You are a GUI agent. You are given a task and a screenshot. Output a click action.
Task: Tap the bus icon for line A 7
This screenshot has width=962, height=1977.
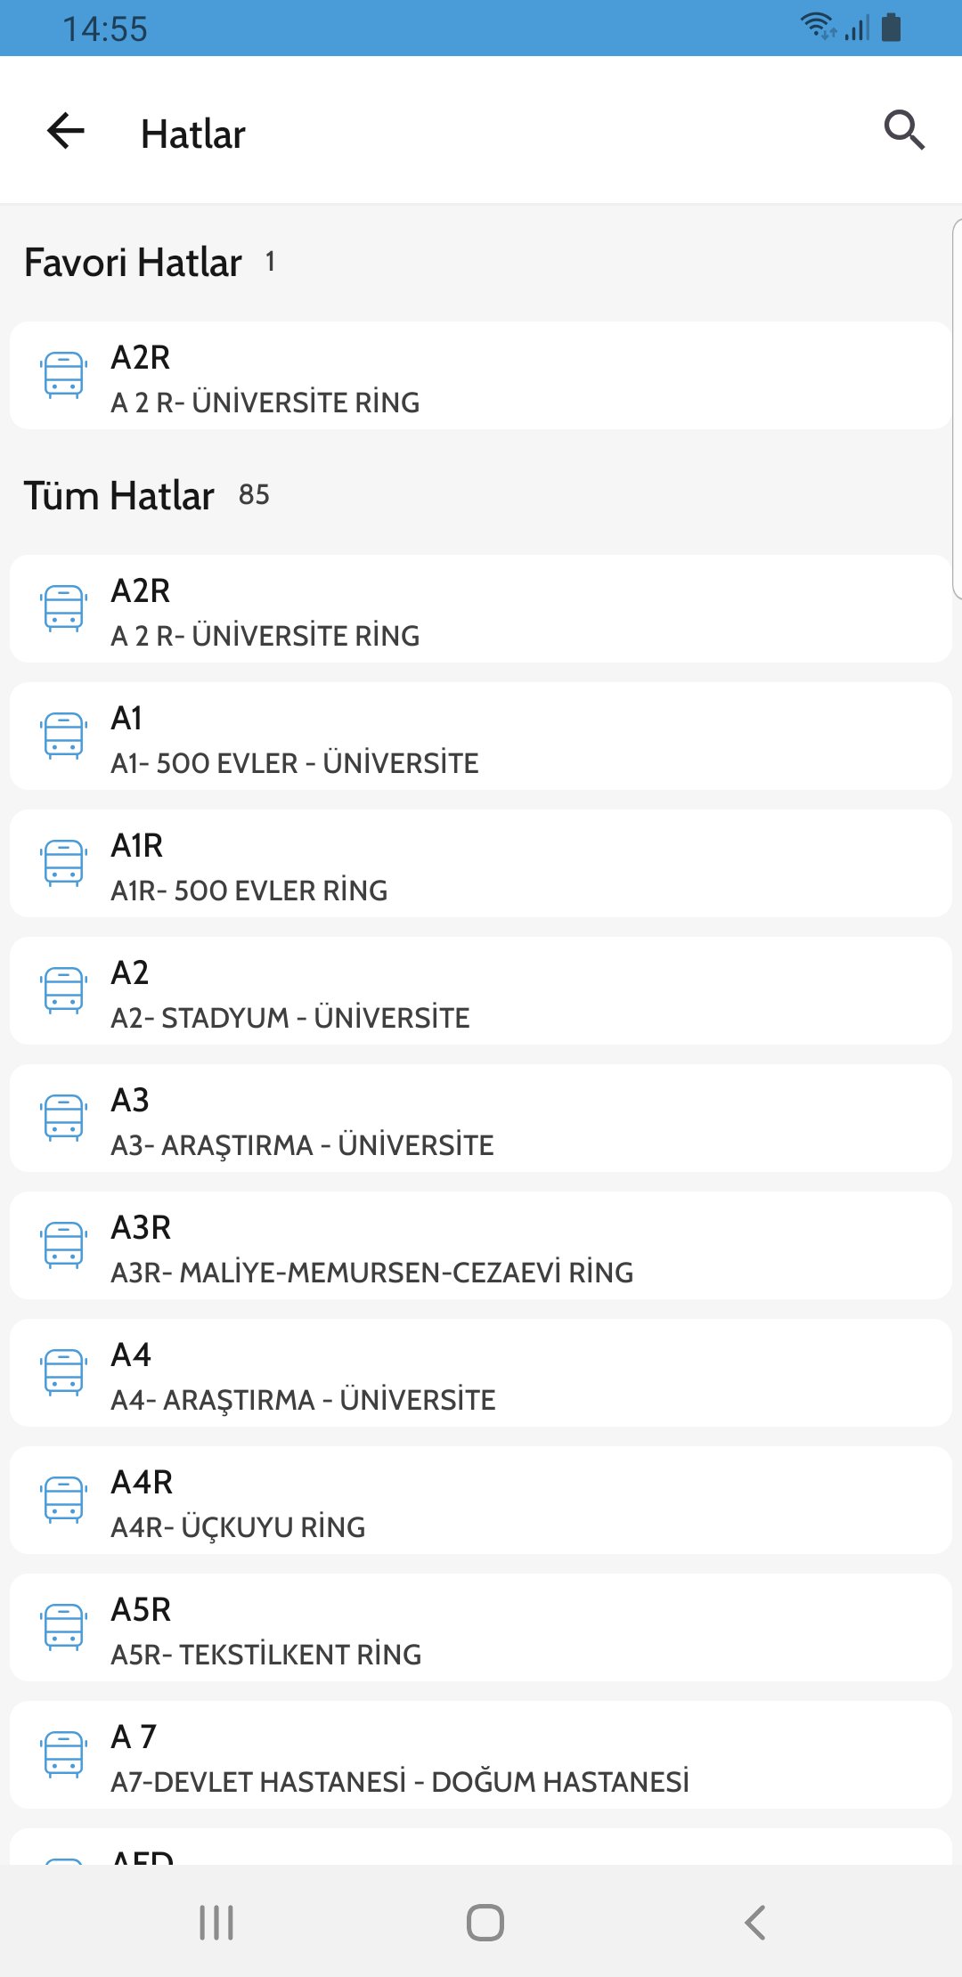64,1755
